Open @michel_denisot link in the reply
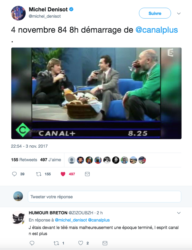This screenshot has width=192, height=250. tap(71, 220)
